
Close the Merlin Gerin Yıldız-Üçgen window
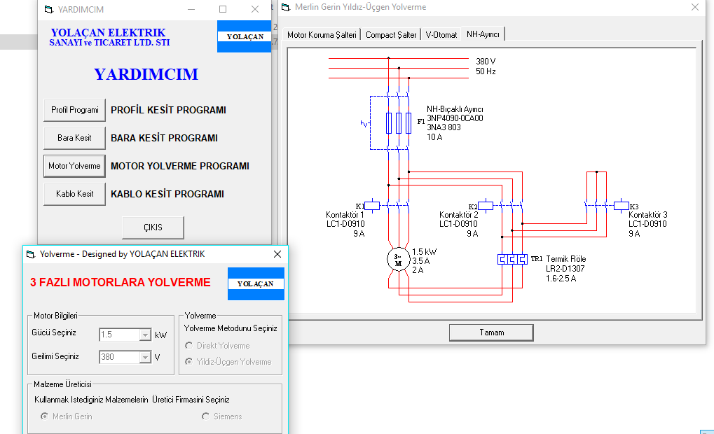coord(695,7)
